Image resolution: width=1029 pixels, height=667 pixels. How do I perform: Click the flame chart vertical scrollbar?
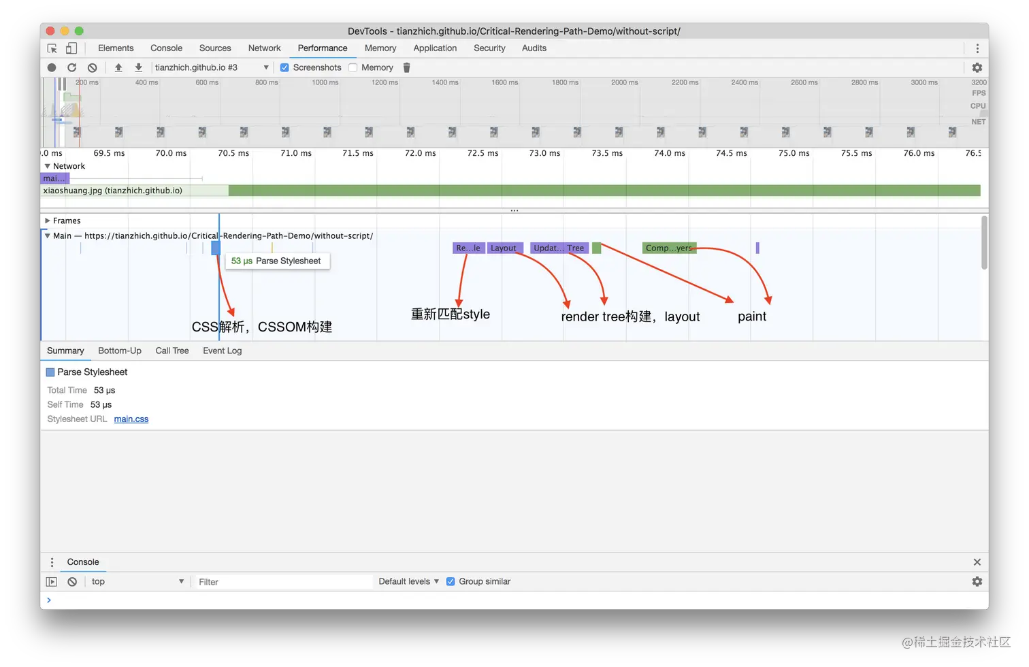pyautogui.click(x=984, y=243)
